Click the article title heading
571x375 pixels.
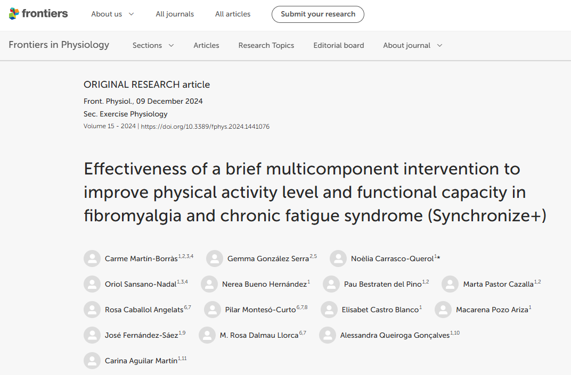tap(315, 192)
